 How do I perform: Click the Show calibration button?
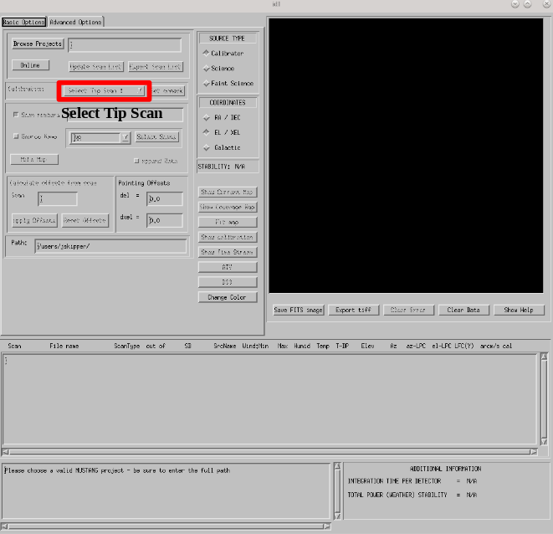pos(228,237)
